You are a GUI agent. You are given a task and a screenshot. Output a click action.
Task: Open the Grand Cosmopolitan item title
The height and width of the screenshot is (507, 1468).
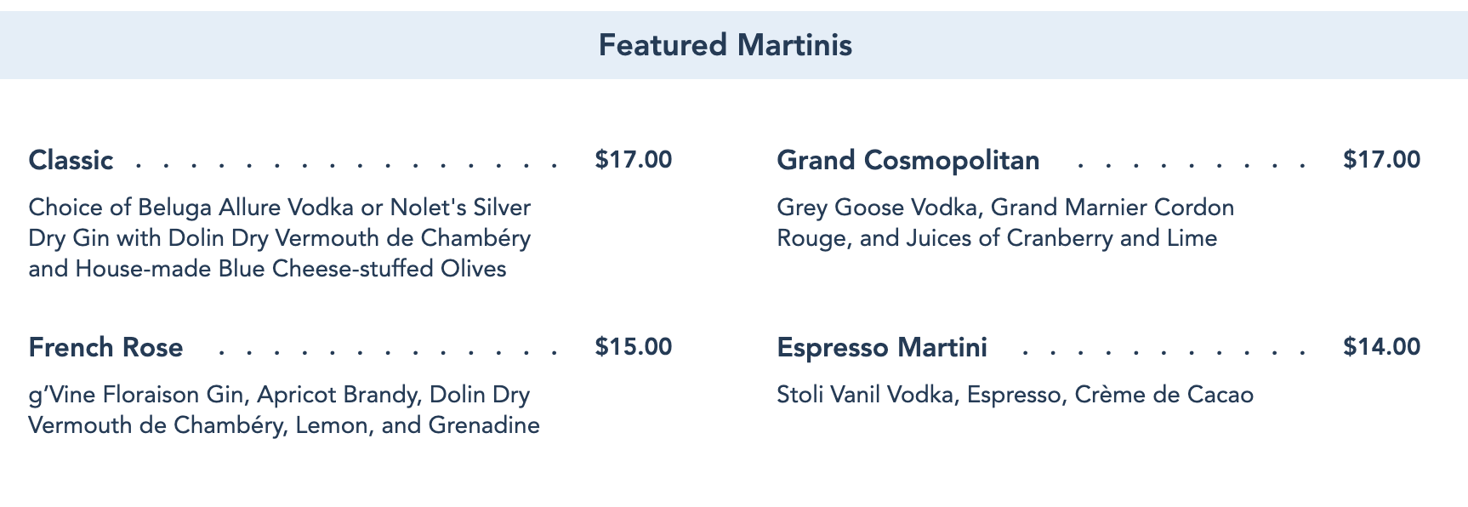point(908,160)
